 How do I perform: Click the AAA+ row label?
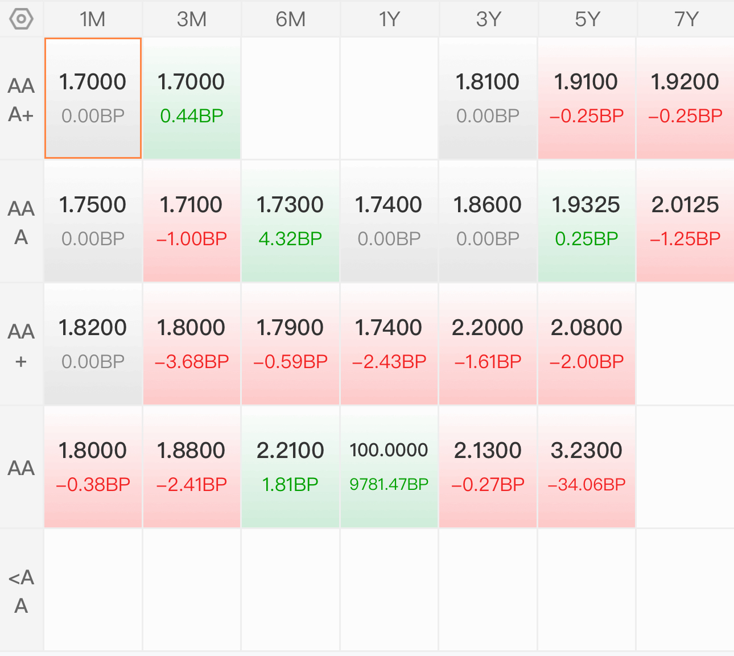coord(22,100)
